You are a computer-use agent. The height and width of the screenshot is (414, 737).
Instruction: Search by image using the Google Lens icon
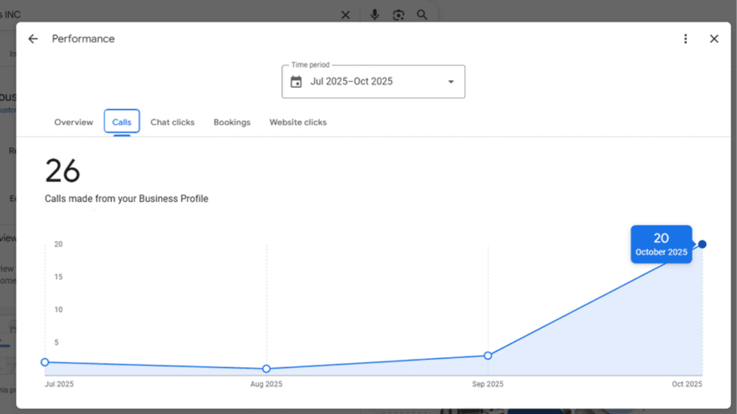pyautogui.click(x=398, y=15)
